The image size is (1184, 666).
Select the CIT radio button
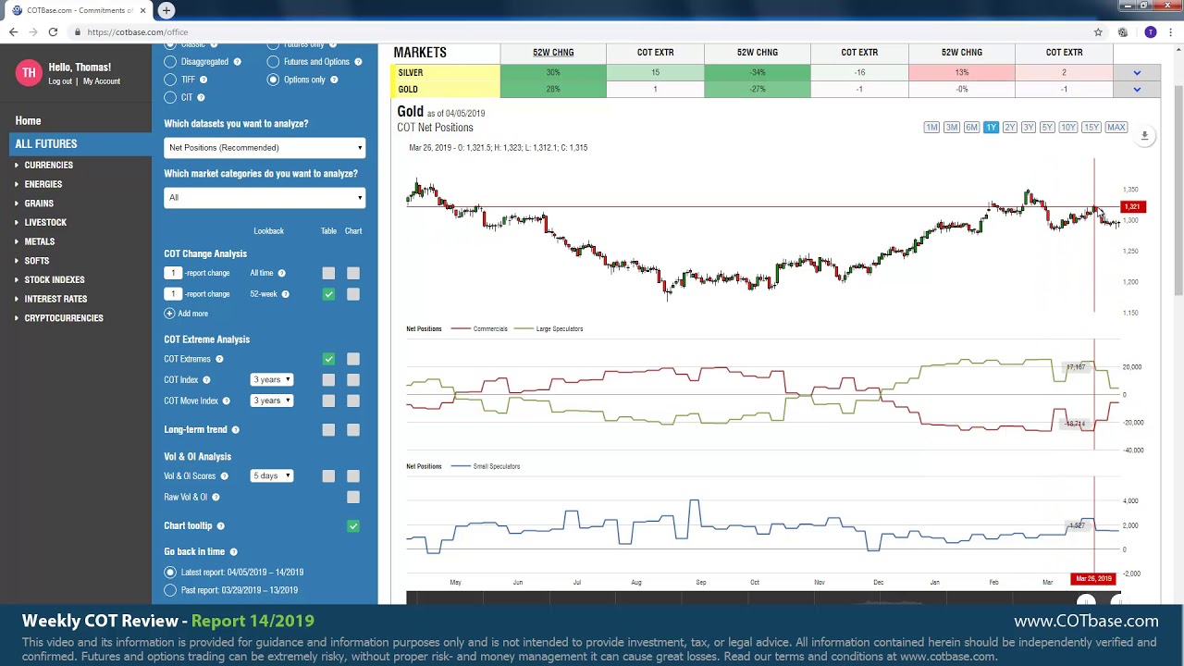[x=170, y=97]
